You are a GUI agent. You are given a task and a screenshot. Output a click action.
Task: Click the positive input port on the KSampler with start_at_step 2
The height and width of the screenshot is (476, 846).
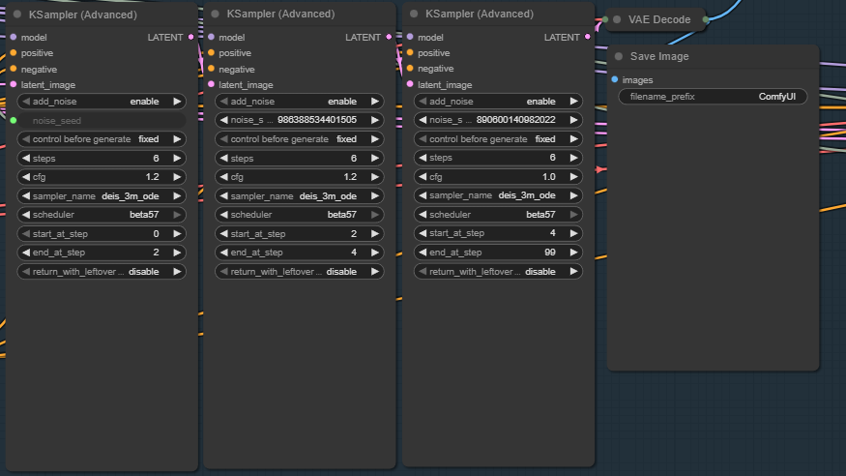pyautogui.click(x=212, y=53)
